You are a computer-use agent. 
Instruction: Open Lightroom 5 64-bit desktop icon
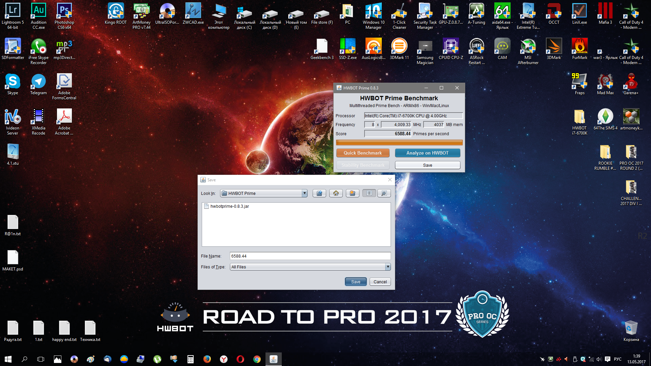click(13, 16)
